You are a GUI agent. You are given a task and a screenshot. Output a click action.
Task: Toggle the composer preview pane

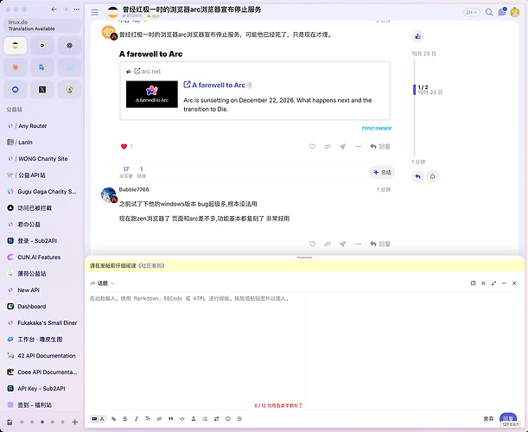pos(473,283)
